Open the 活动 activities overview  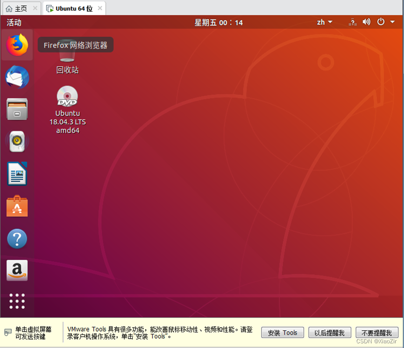pos(14,22)
